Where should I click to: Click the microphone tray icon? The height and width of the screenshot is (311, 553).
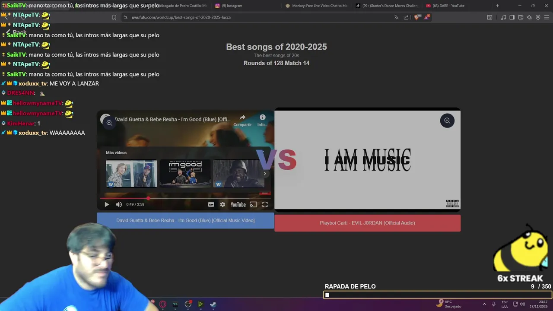click(493, 304)
